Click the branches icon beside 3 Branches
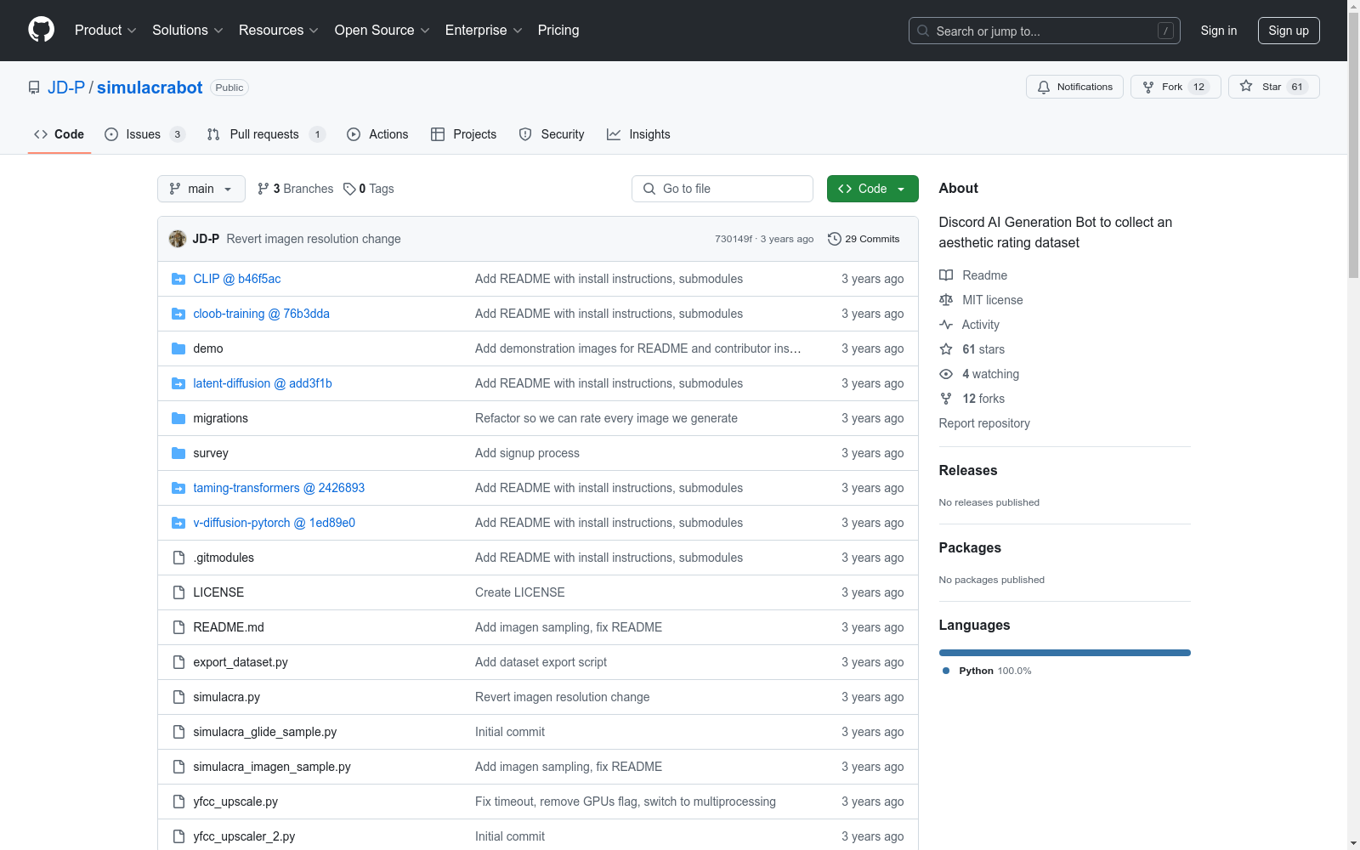Image resolution: width=1360 pixels, height=850 pixels. tap(263, 189)
